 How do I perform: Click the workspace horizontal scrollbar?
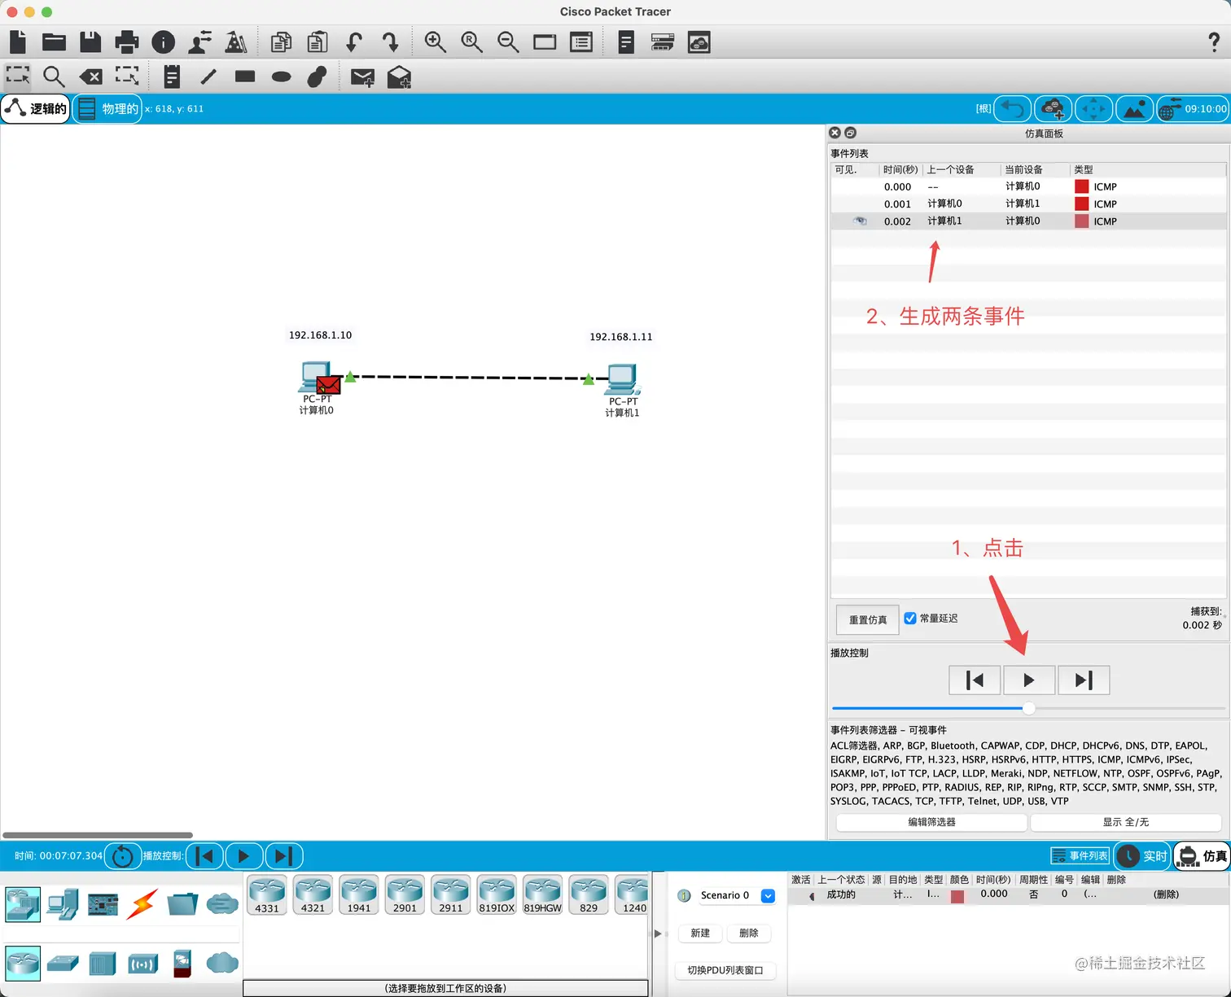(98, 835)
